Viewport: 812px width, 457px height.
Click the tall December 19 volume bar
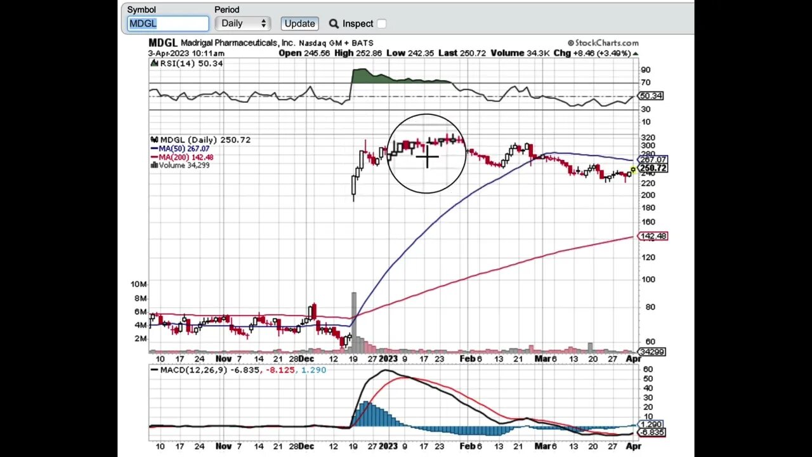tap(354, 321)
